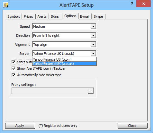Disable Automatically hide tickertape option
The width and height of the screenshot is (153, 133).
(x=14, y=75)
